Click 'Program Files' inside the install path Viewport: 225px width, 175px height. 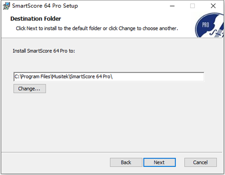click(x=33, y=77)
